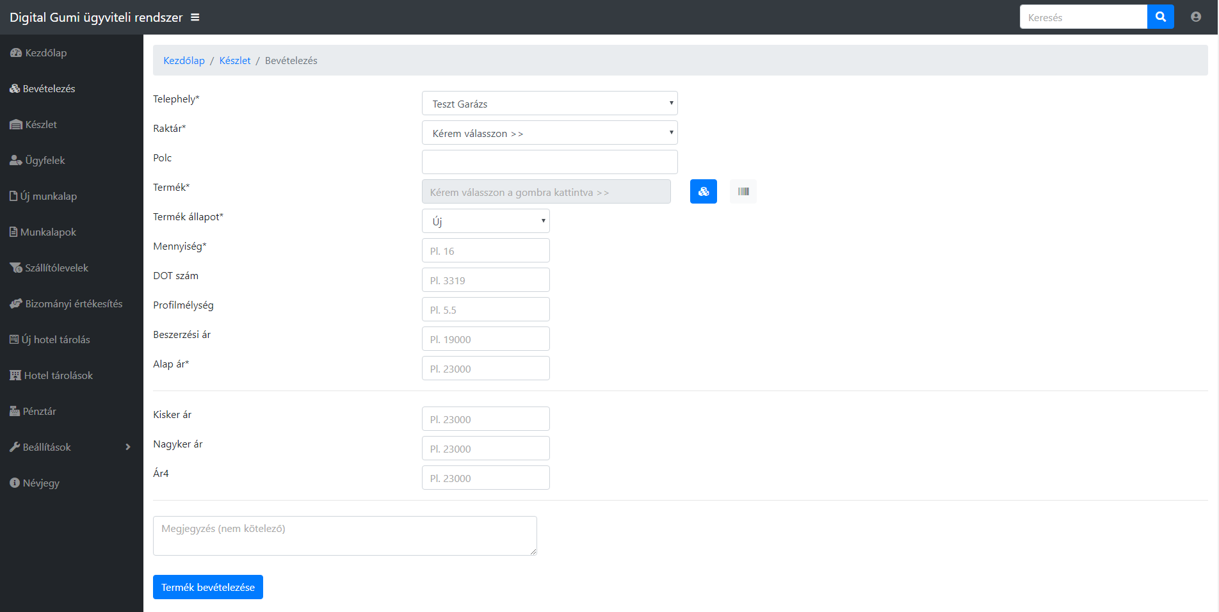
Task: Toggle the hamburger sidebar menu icon
Action: (x=195, y=17)
